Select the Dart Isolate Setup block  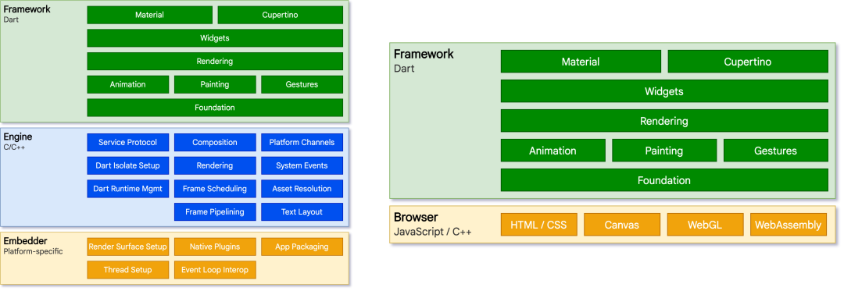coord(127,165)
